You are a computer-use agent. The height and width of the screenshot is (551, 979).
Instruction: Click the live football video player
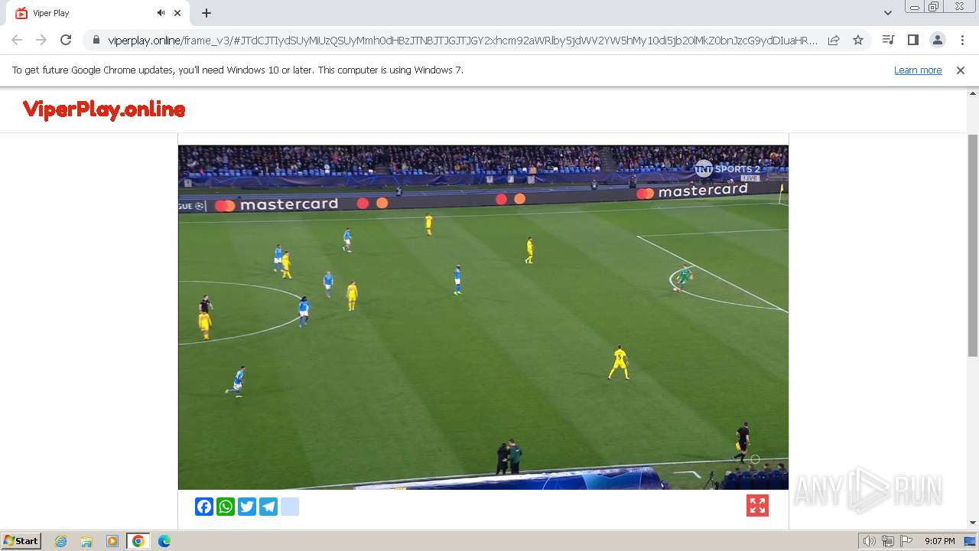(x=483, y=317)
